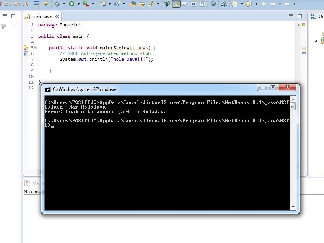Toggle Show Whitespace Characters pilcrow icon
The image size is (324, 243).
202,4
